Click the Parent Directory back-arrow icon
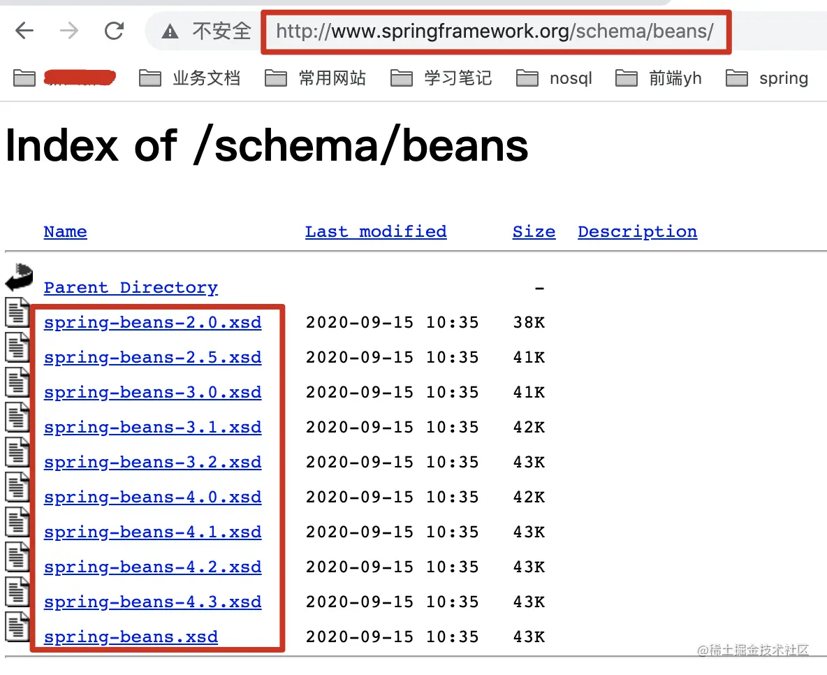The image size is (827, 675). click(19, 277)
